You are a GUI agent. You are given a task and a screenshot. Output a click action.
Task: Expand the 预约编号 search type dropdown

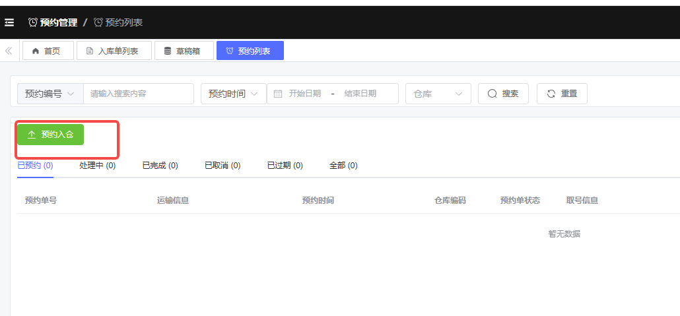pyautogui.click(x=50, y=94)
